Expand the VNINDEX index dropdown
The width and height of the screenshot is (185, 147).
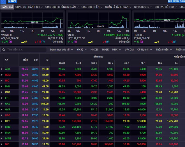[13, 35]
